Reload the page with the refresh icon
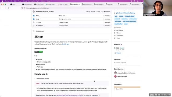The image size is (172, 97). [x=9, y=8]
